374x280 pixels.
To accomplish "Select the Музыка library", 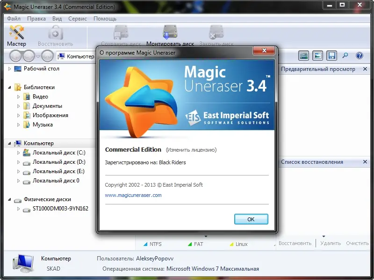I will click(x=43, y=125).
